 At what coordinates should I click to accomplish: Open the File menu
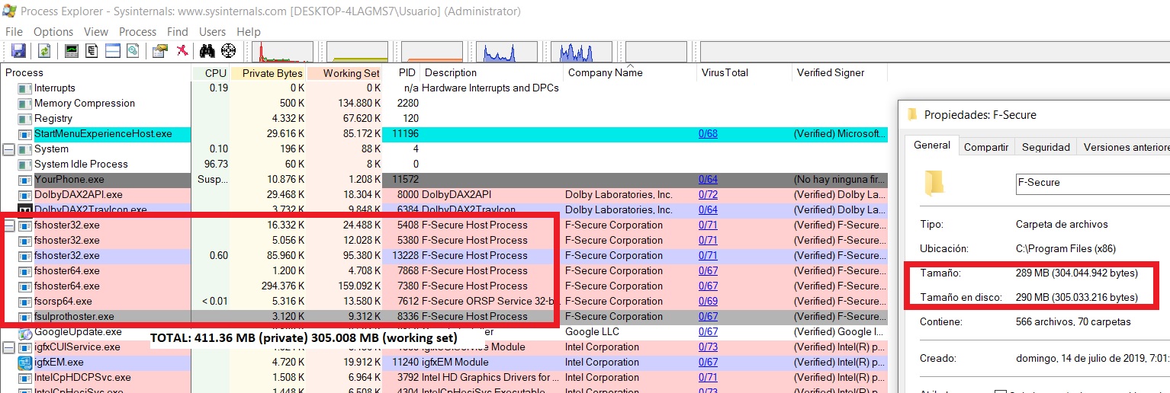(x=14, y=31)
